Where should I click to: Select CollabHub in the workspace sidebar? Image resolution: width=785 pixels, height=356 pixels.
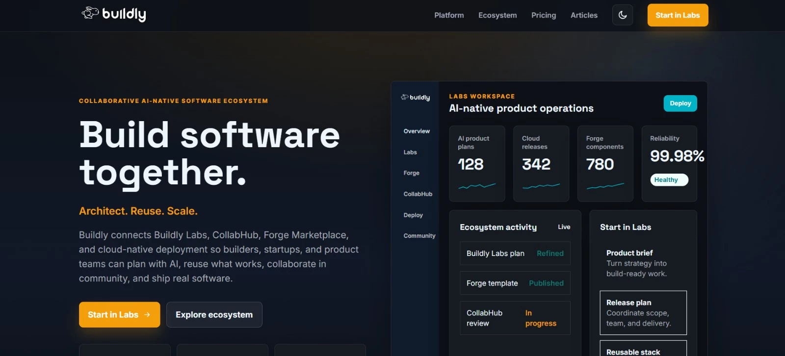(418, 194)
